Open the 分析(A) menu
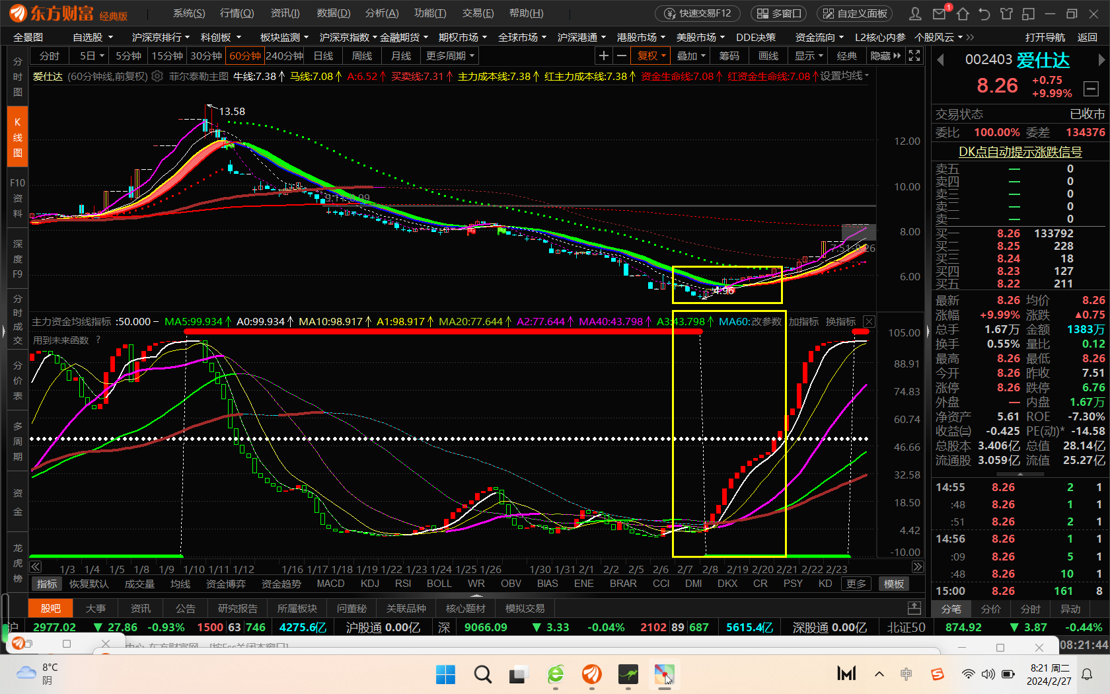1110x694 pixels. click(381, 13)
